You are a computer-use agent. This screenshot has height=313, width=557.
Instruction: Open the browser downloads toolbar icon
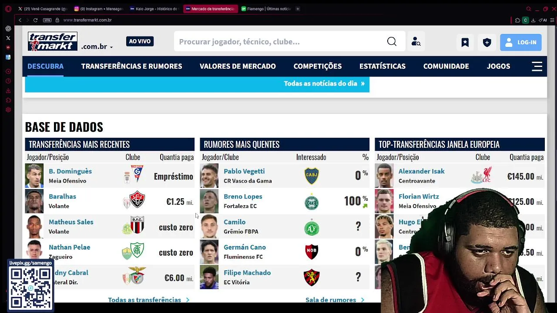(x=533, y=20)
